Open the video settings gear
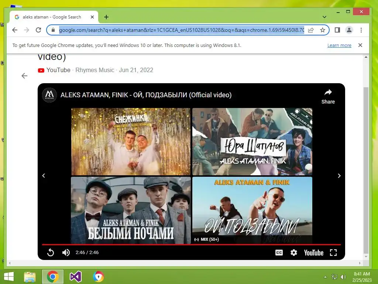378x284 pixels. coord(293,253)
